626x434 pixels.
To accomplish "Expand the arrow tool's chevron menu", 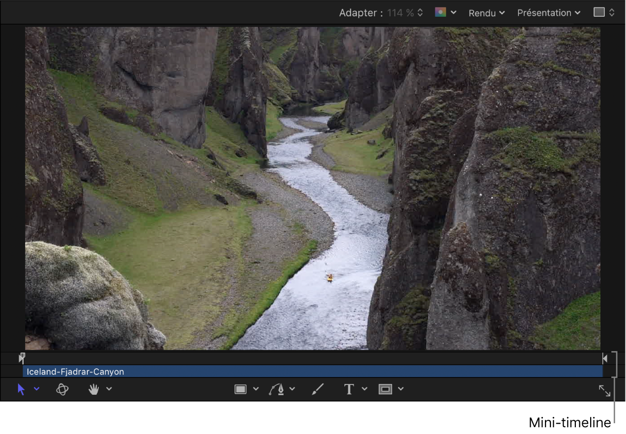I will point(37,389).
